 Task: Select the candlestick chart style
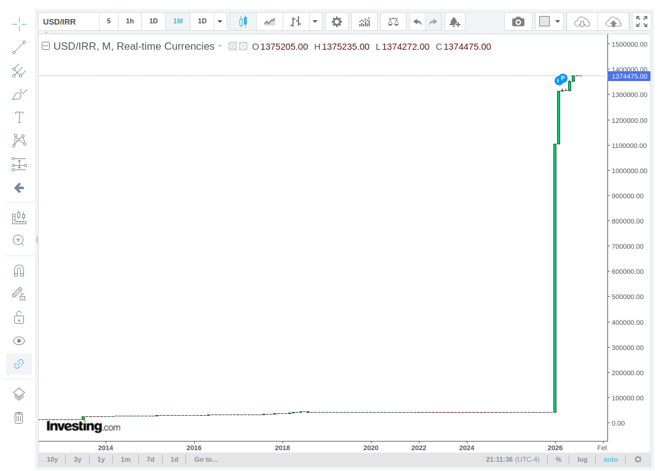pyautogui.click(x=243, y=21)
